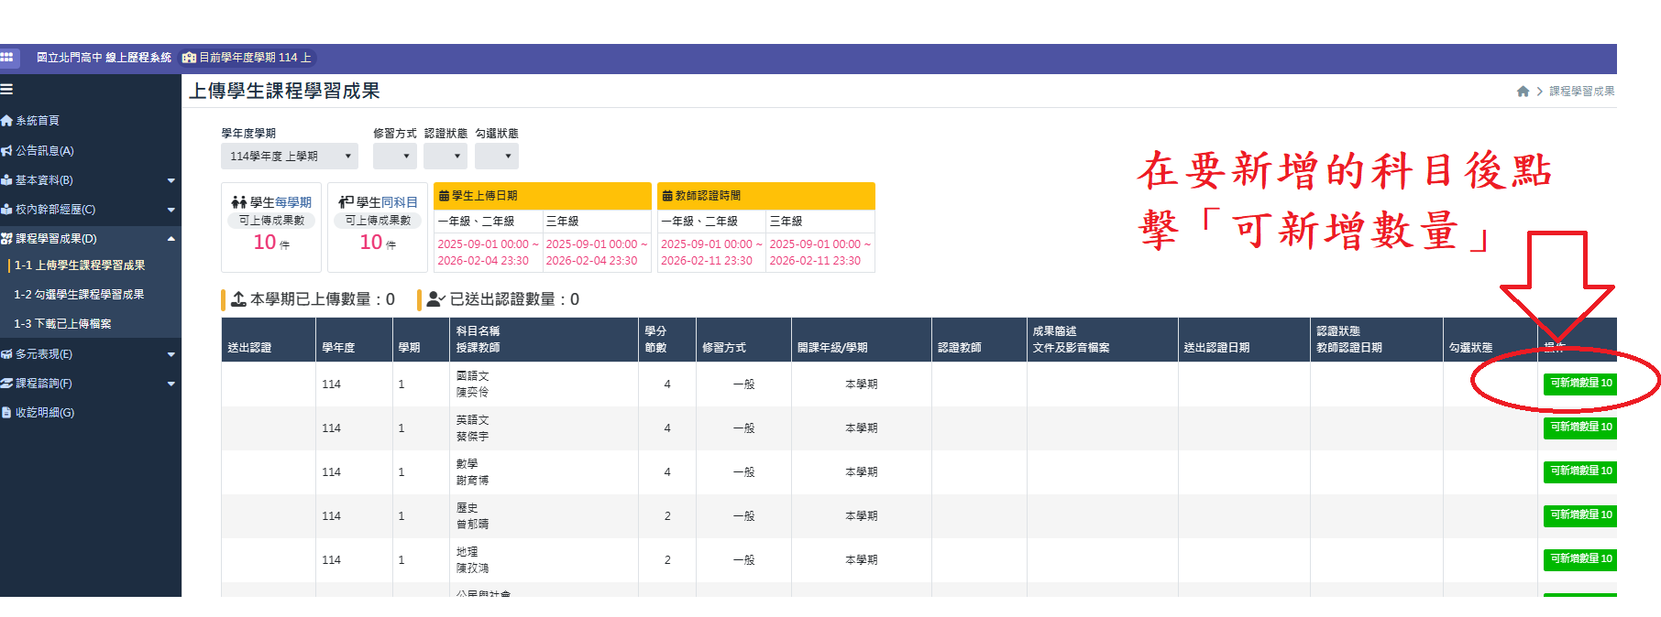The image size is (1661, 617).
Task: Open 1-3 下載已上傳檔案 menu item
Action: coord(62,324)
